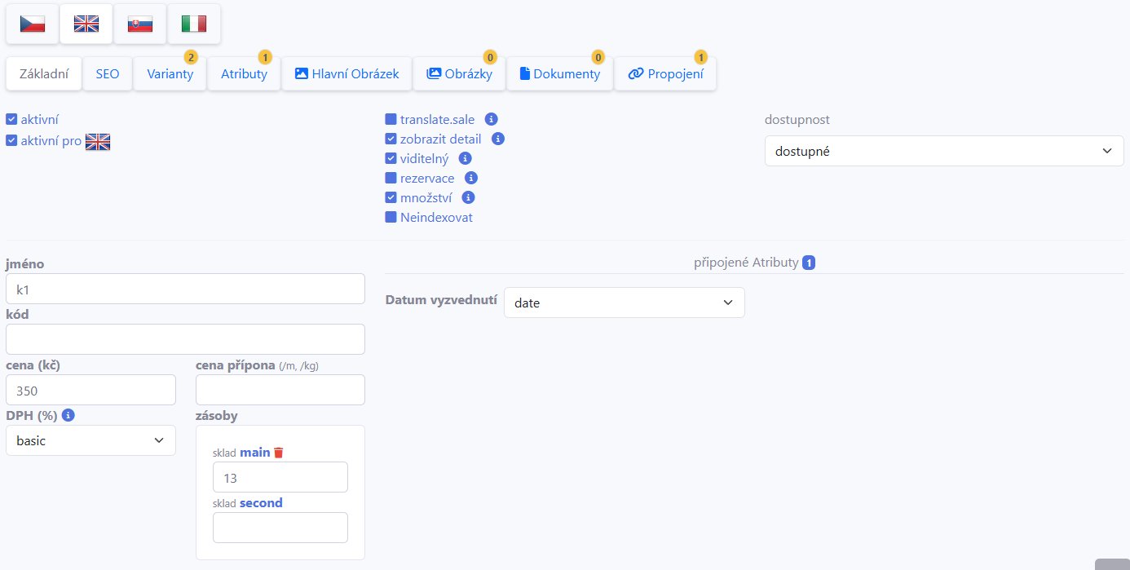
Task: Expand the Datum vyzvednutí date dropdown
Action: [x=624, y=303]
